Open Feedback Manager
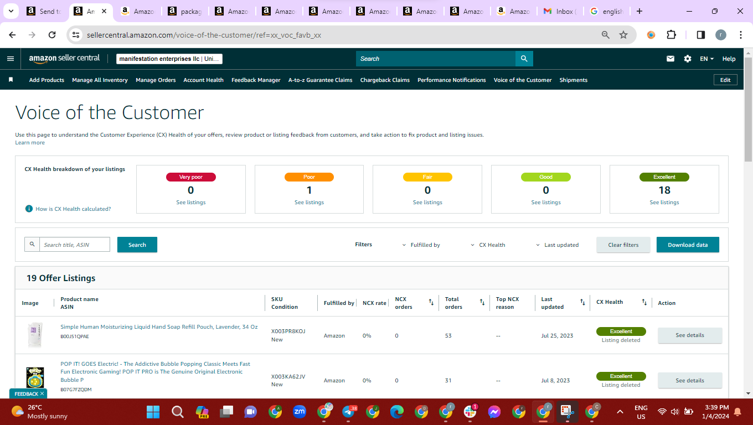The height and width of the screenshot is (425, 753). (256, 80)
